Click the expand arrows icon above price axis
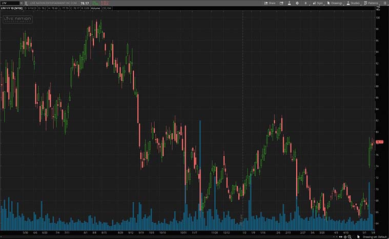Screen dimensions: 389x239 point(378,8)
